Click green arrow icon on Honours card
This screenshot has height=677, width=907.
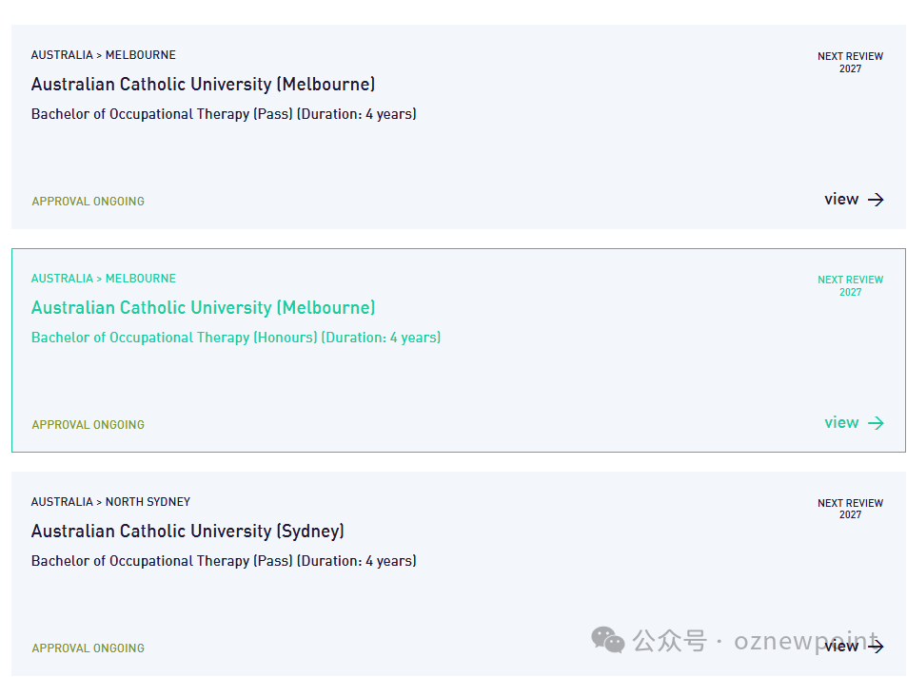point(876,423)
